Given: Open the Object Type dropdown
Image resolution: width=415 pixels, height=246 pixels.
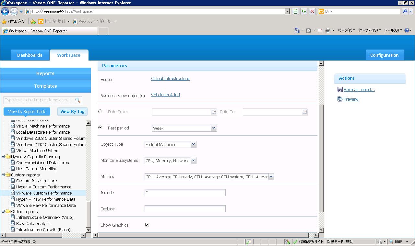Looking at the screenshot, I should (194, 144).
